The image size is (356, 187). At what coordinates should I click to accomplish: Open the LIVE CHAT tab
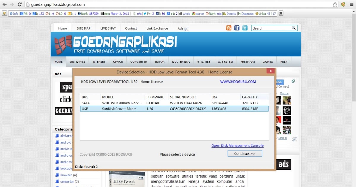coord(108,28)
